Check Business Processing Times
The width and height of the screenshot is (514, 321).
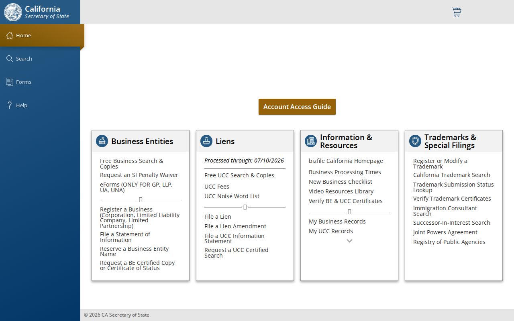[x=345, y=172]
